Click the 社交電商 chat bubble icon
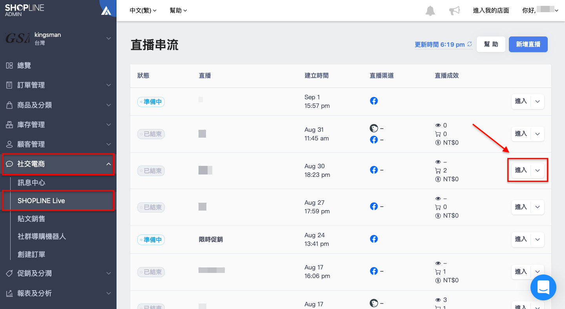 click(9, 164)
